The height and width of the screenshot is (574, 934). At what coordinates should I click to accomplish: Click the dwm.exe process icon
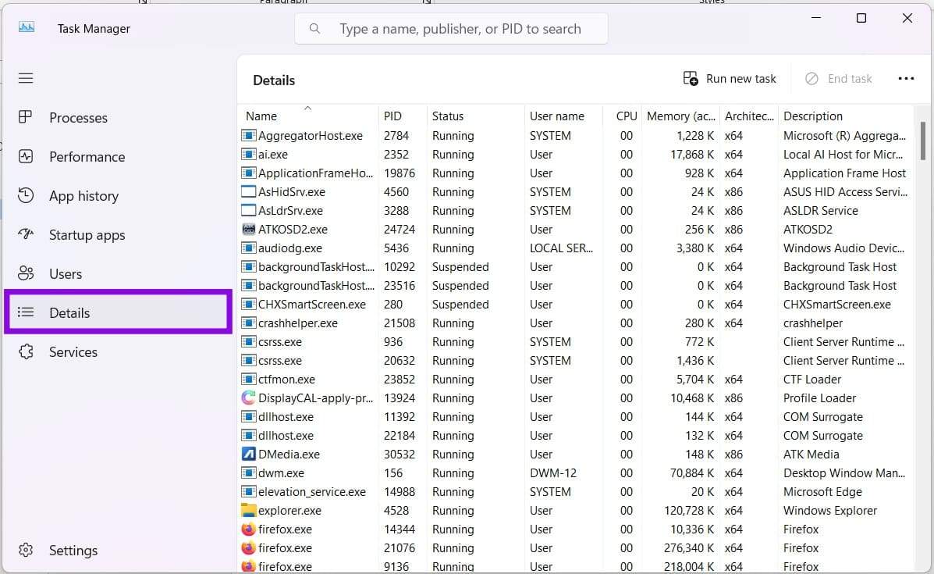248,472
